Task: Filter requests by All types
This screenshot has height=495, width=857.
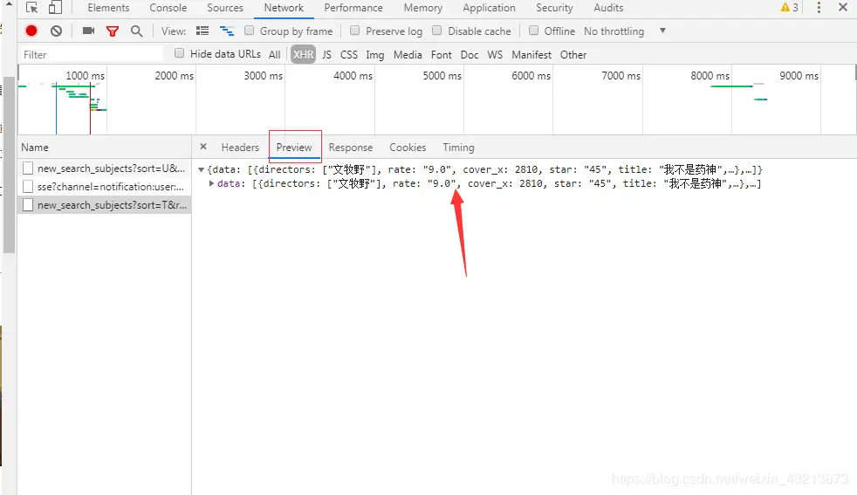Action: pos(274,54)
